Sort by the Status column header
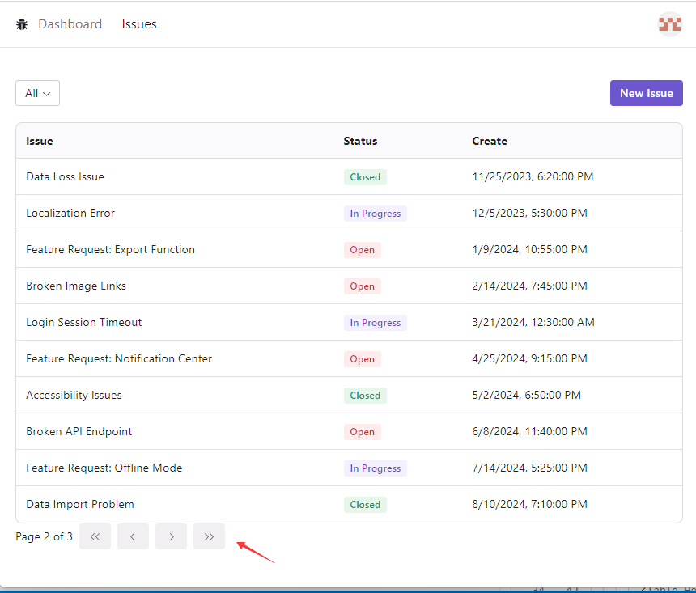The width and height of the screenshot is (696, 593). point(360,141)
